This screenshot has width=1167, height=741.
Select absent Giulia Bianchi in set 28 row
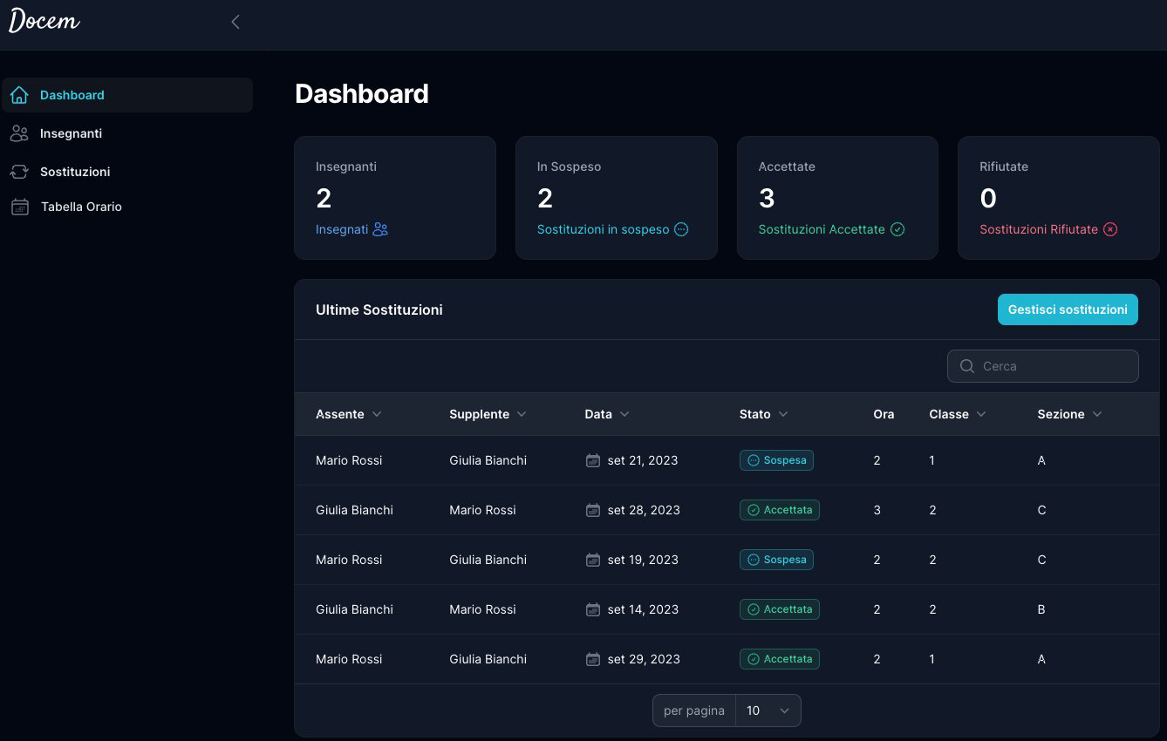354,510
